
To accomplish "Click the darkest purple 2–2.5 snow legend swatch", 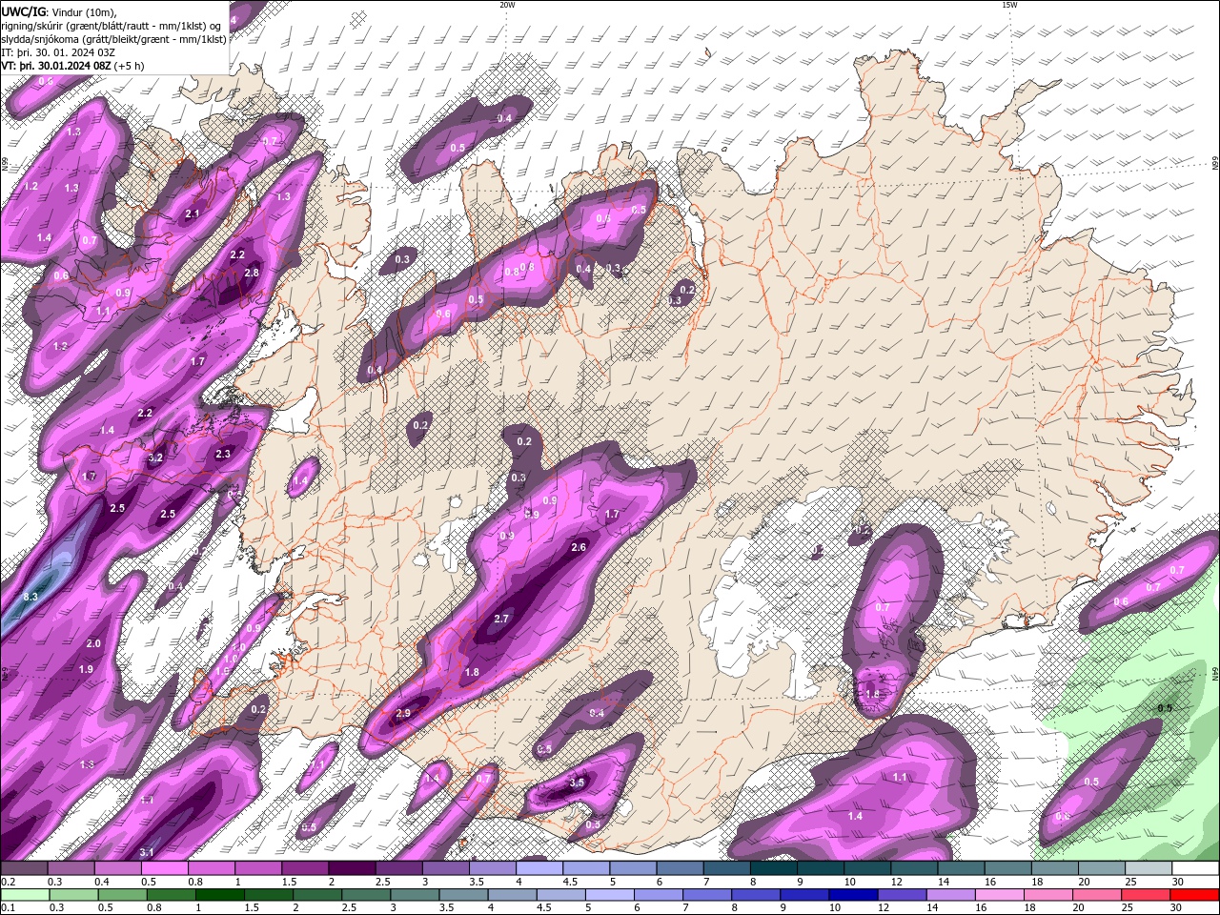I will (352, 868).
